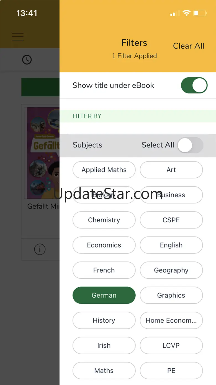
Task: Select the Home Econom... subject chip
Action: tap(171, 320)
